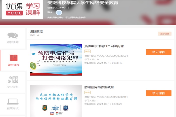176x117 pixels.
Task: Click the 预防电信诈骗打击网络犯罪 course title
Action: click(x=104, y=46)
